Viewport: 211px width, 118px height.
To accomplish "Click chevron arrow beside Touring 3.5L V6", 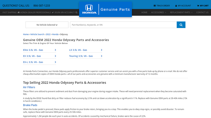I will [x=102, y=56].
